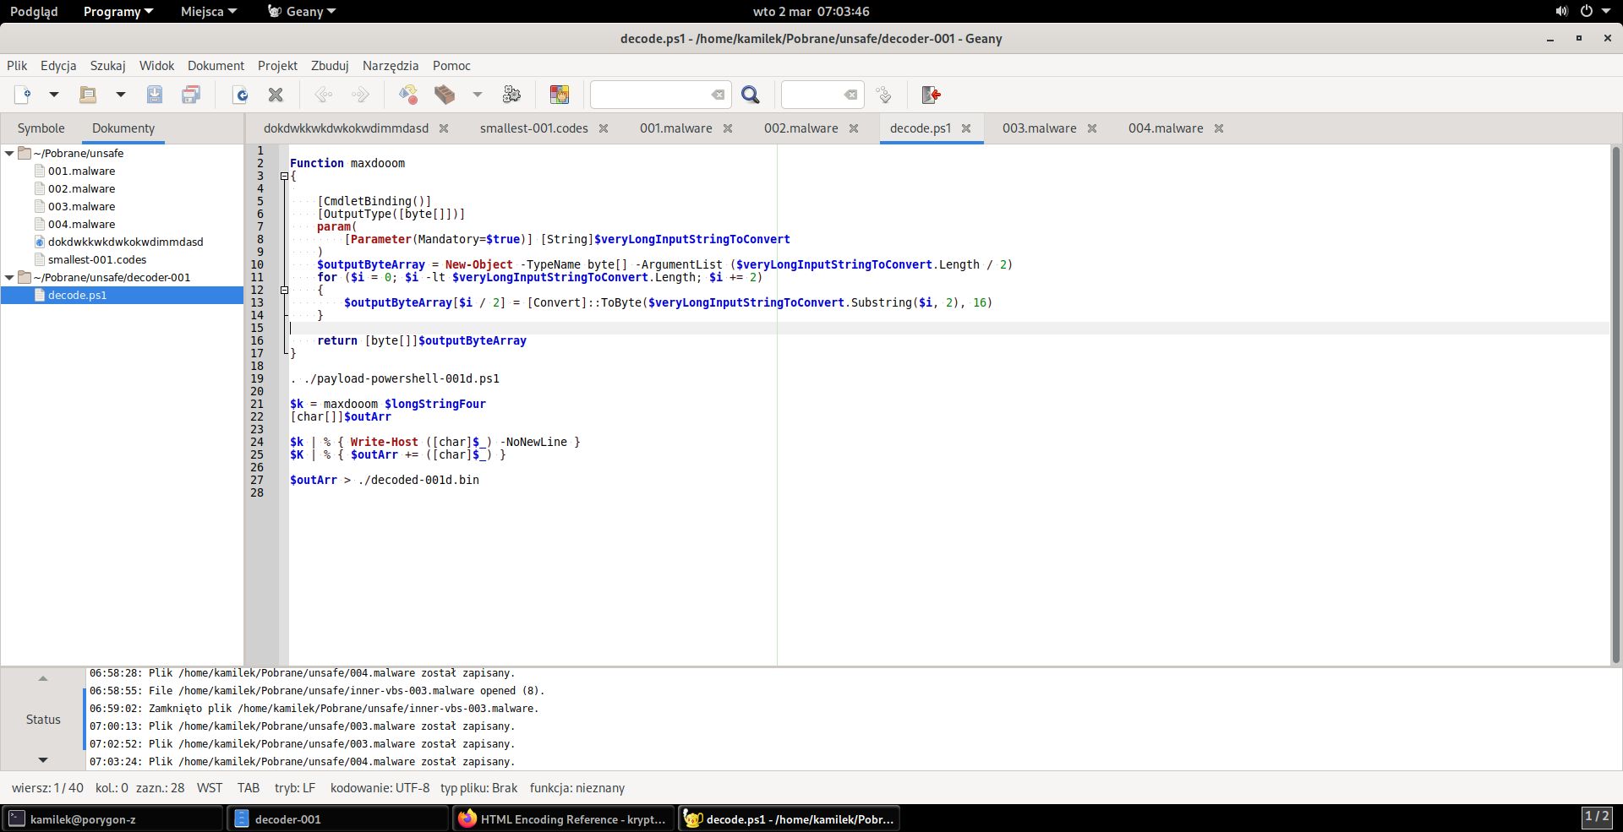This screenshot has width=1623, height=832.
Task: Close the current file via toolbar
Action: 275,95
